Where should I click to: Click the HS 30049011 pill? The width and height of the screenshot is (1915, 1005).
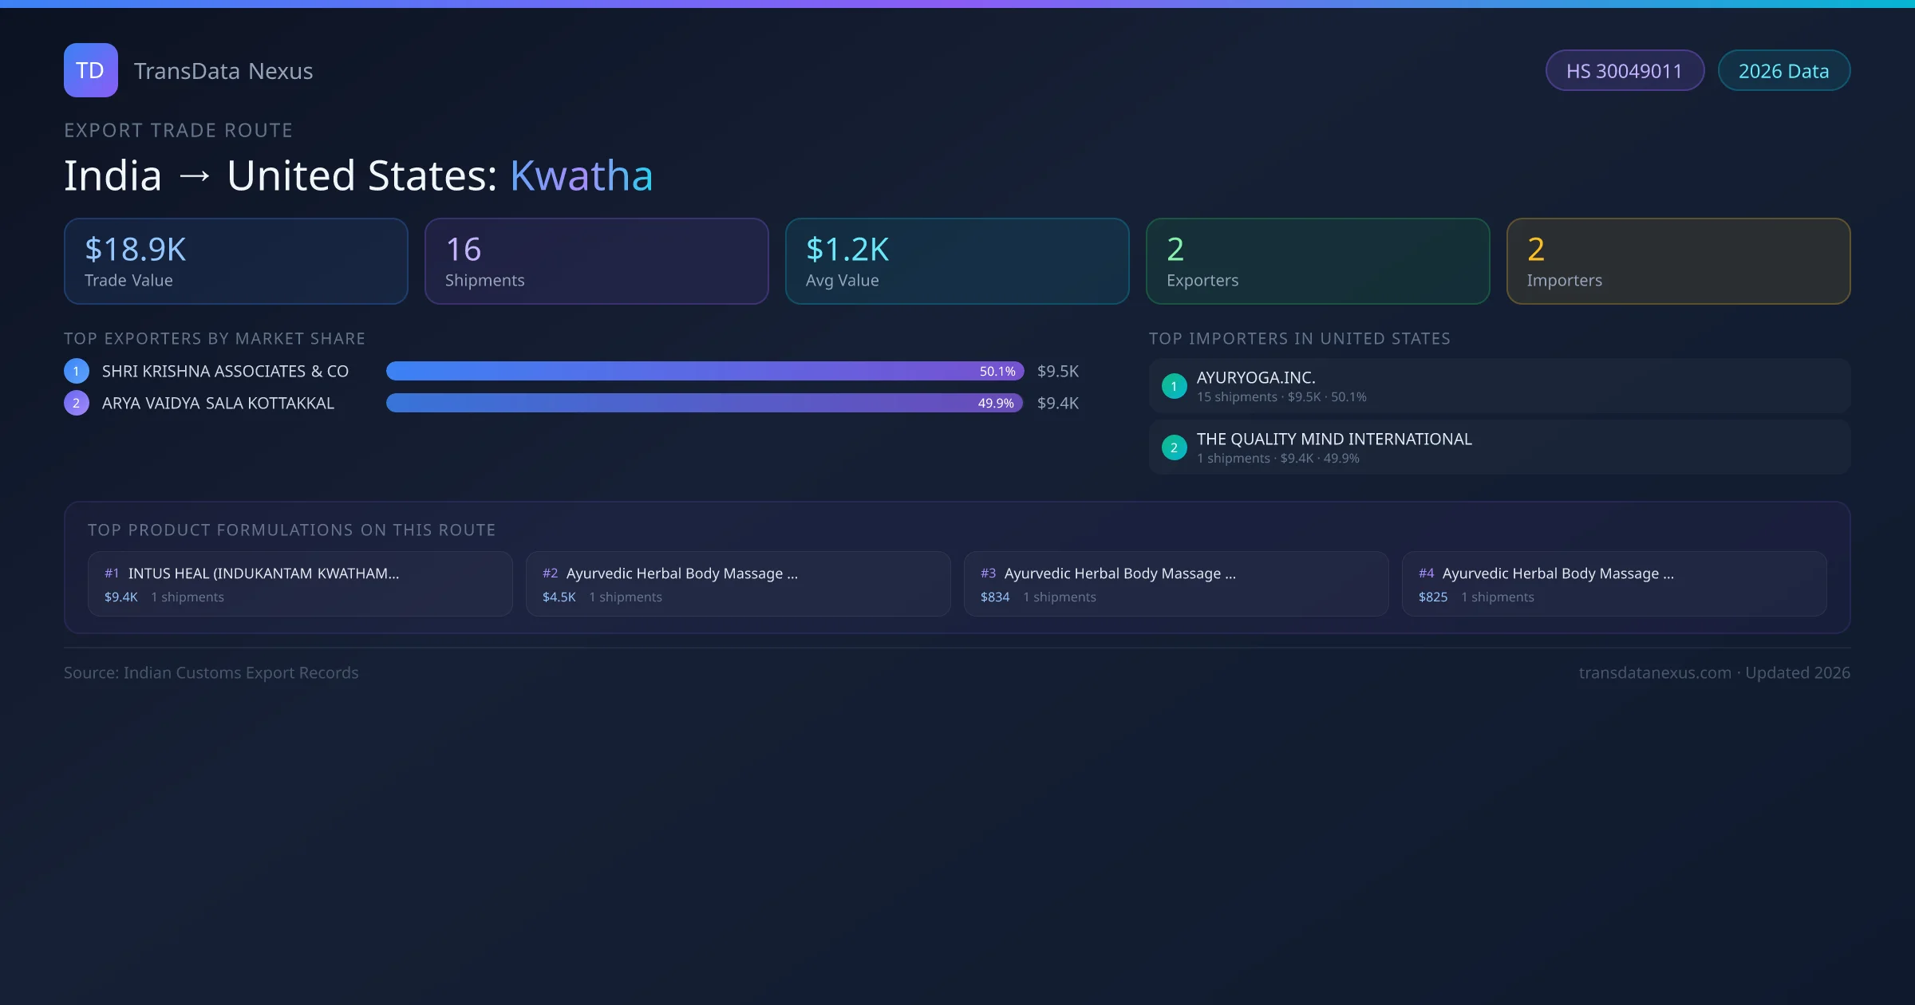(x=1624, y=71)
